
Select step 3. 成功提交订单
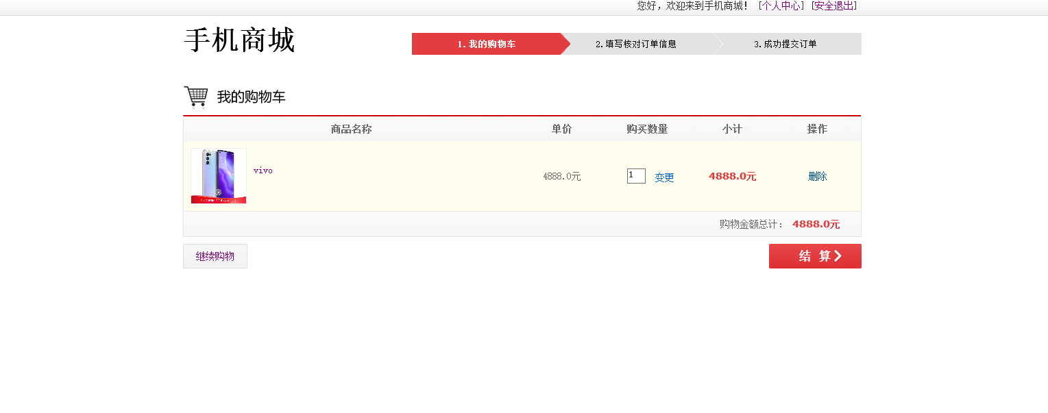[785, 44]
